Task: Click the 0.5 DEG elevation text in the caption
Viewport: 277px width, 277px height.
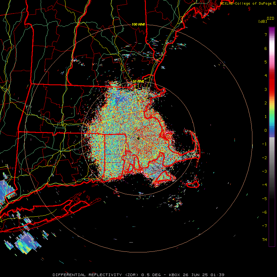Action: pos(151,275)
